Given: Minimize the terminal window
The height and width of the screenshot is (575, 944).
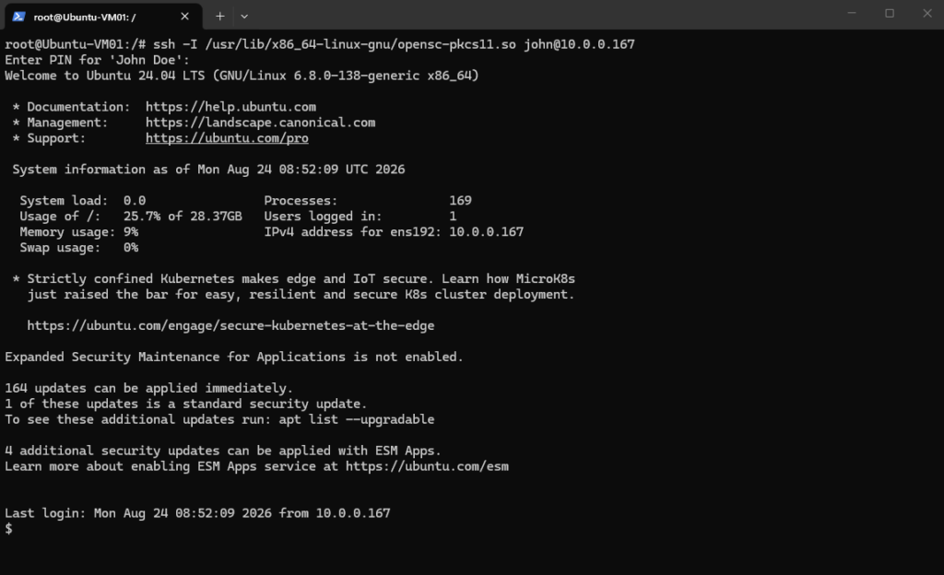Looking at the screenshot, I should click(851, 13).
